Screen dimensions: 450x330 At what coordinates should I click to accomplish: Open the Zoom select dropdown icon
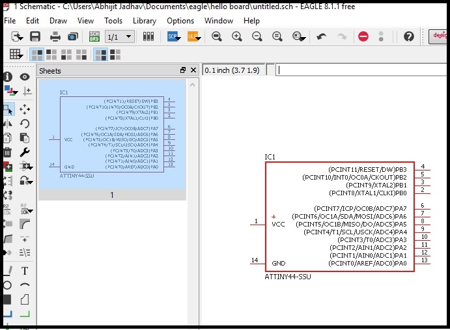(x=299, y=36)
